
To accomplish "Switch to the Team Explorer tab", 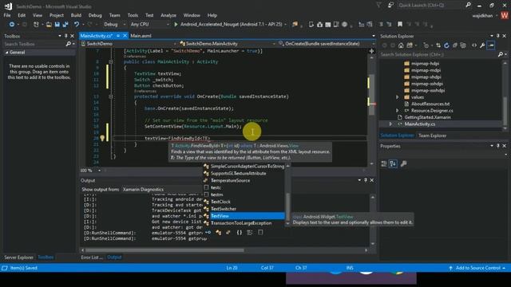I will tap(433, 136).
